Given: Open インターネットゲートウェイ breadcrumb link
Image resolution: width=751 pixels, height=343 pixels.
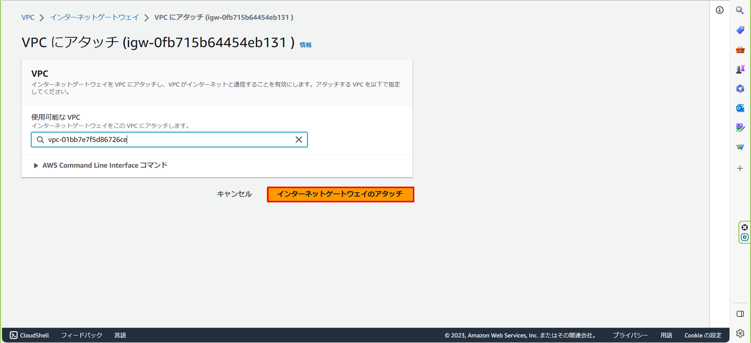Looking at the screenshot, I should point(94,17).
